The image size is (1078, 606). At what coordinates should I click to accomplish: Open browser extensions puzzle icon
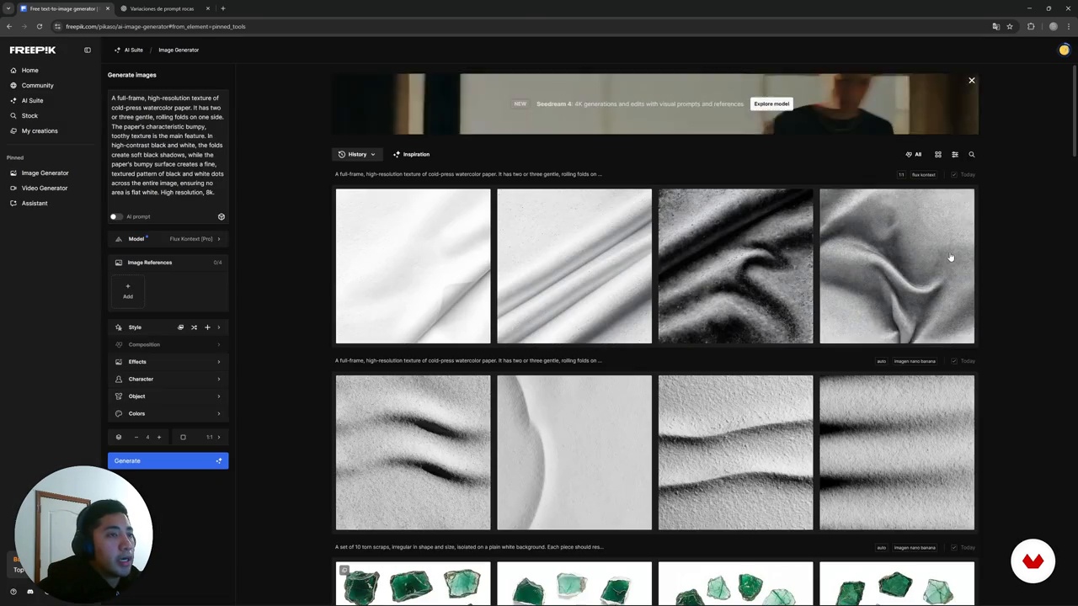[x=1031, y=26]
